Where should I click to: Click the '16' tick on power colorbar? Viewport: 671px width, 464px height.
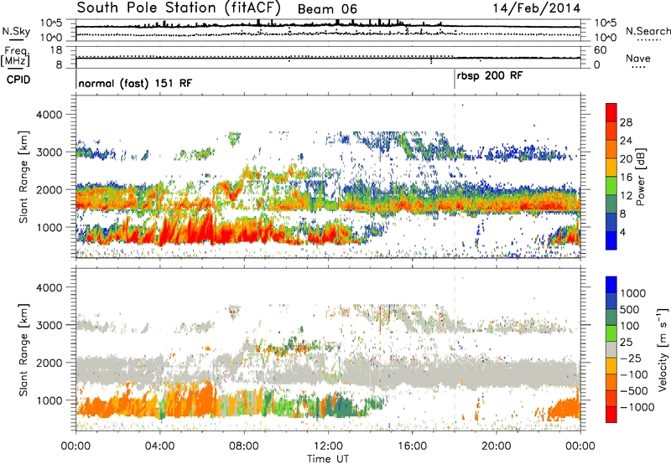[626, 178]
